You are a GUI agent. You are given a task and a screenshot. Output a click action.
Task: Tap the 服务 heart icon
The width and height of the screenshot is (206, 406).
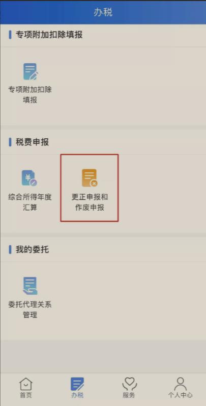point(129,384)
